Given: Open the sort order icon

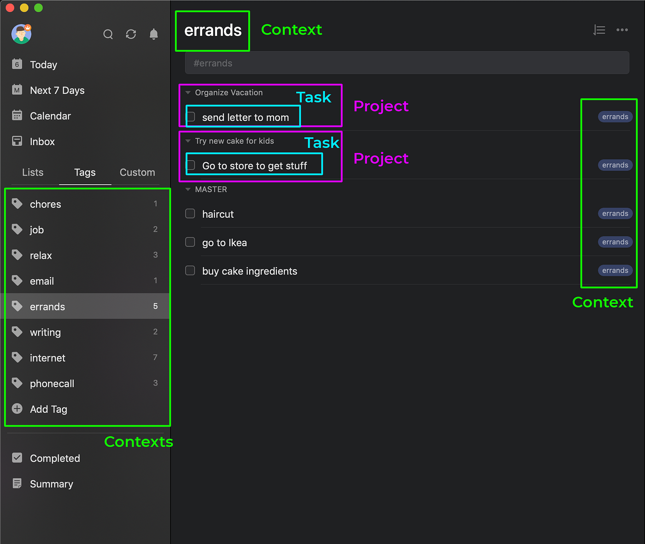Looking at the screenshot, I should pos(599,30).
